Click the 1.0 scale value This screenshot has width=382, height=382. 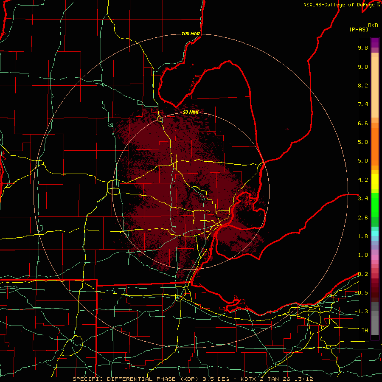coord(363,255)
